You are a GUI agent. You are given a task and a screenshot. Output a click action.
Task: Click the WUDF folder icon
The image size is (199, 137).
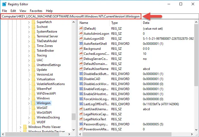(x=33, y=122)
